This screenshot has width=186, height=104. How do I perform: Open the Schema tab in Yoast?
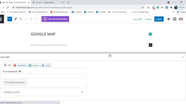click(34, 66)
